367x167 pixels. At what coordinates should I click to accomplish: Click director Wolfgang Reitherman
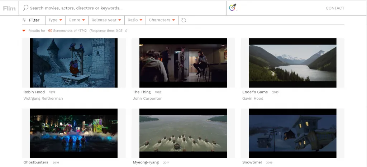point(43,99)
